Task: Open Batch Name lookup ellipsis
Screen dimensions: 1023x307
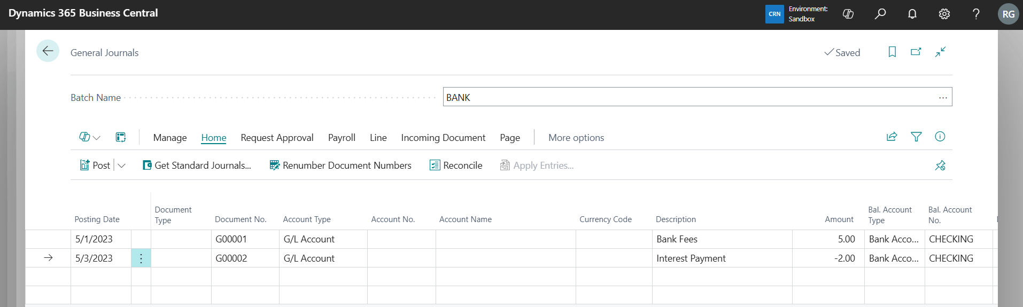Action: [943, 97]
